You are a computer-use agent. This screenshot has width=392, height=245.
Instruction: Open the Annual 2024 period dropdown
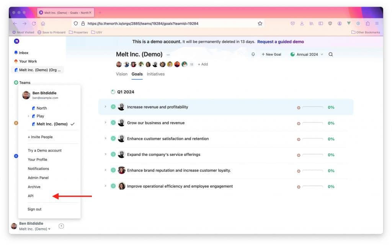pos(307,54)
